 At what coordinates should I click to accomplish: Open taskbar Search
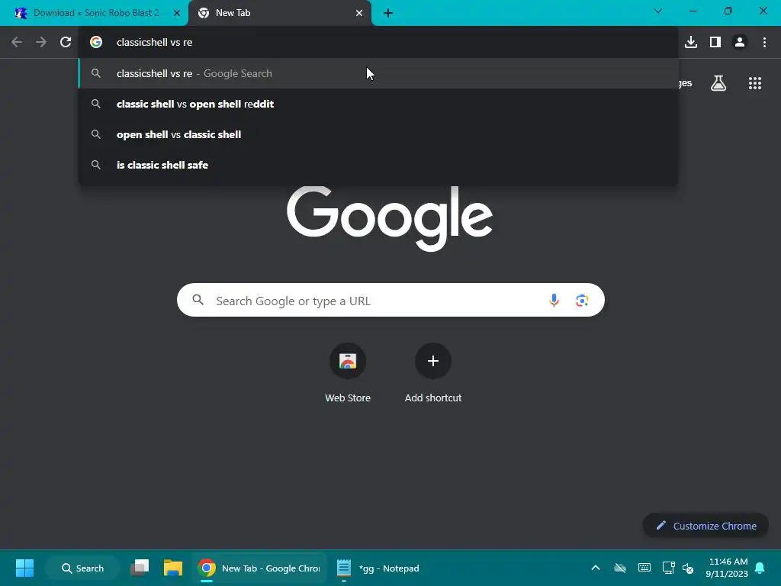coord(82,568)
